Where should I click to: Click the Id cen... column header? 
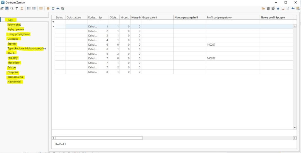tap(125, 17)
